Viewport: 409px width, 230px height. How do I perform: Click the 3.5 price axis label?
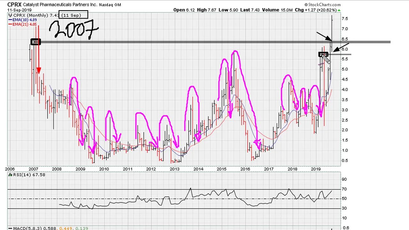(x=345, y=100)
